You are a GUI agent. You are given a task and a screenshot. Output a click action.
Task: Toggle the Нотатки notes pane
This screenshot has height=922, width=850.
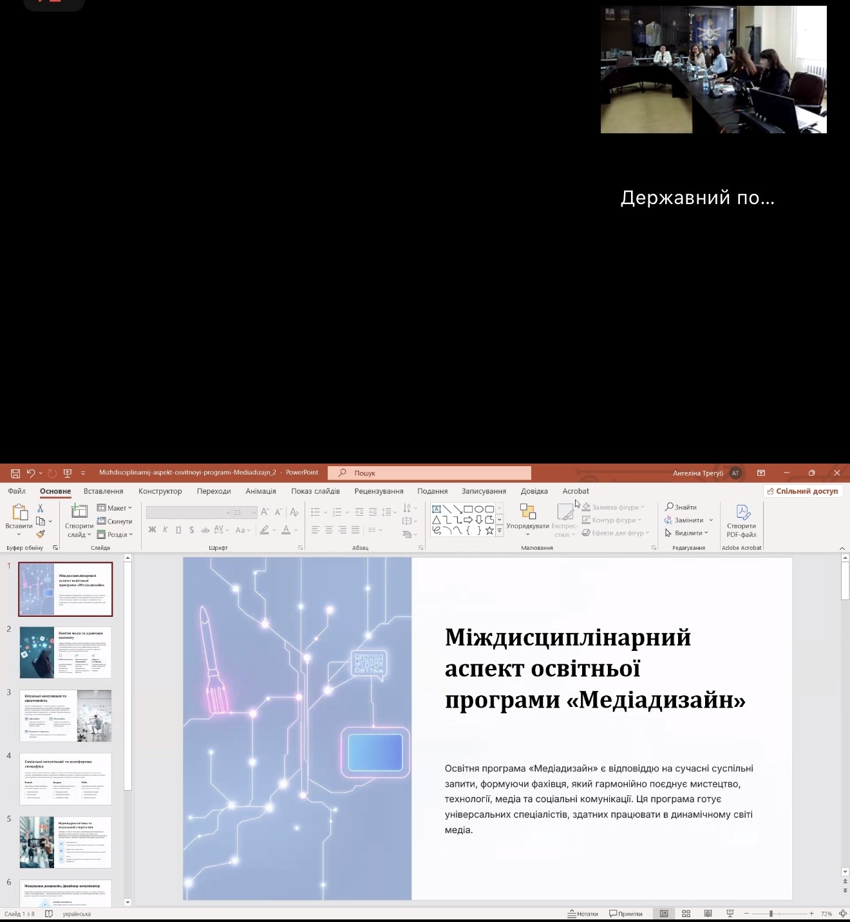[x=583, y=914]
